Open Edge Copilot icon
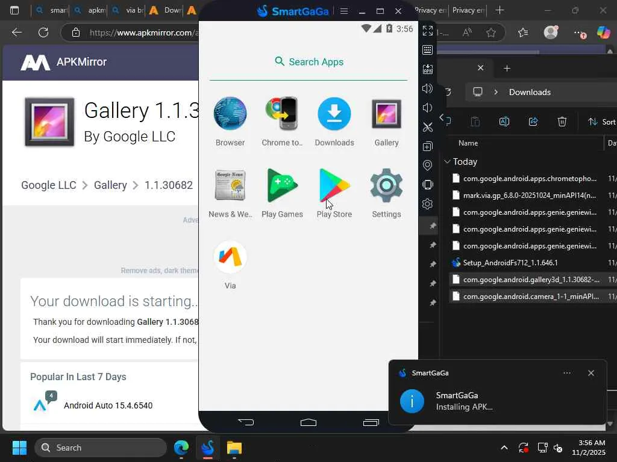The height and width of the screenshot is (462, 617). [603, 32]
